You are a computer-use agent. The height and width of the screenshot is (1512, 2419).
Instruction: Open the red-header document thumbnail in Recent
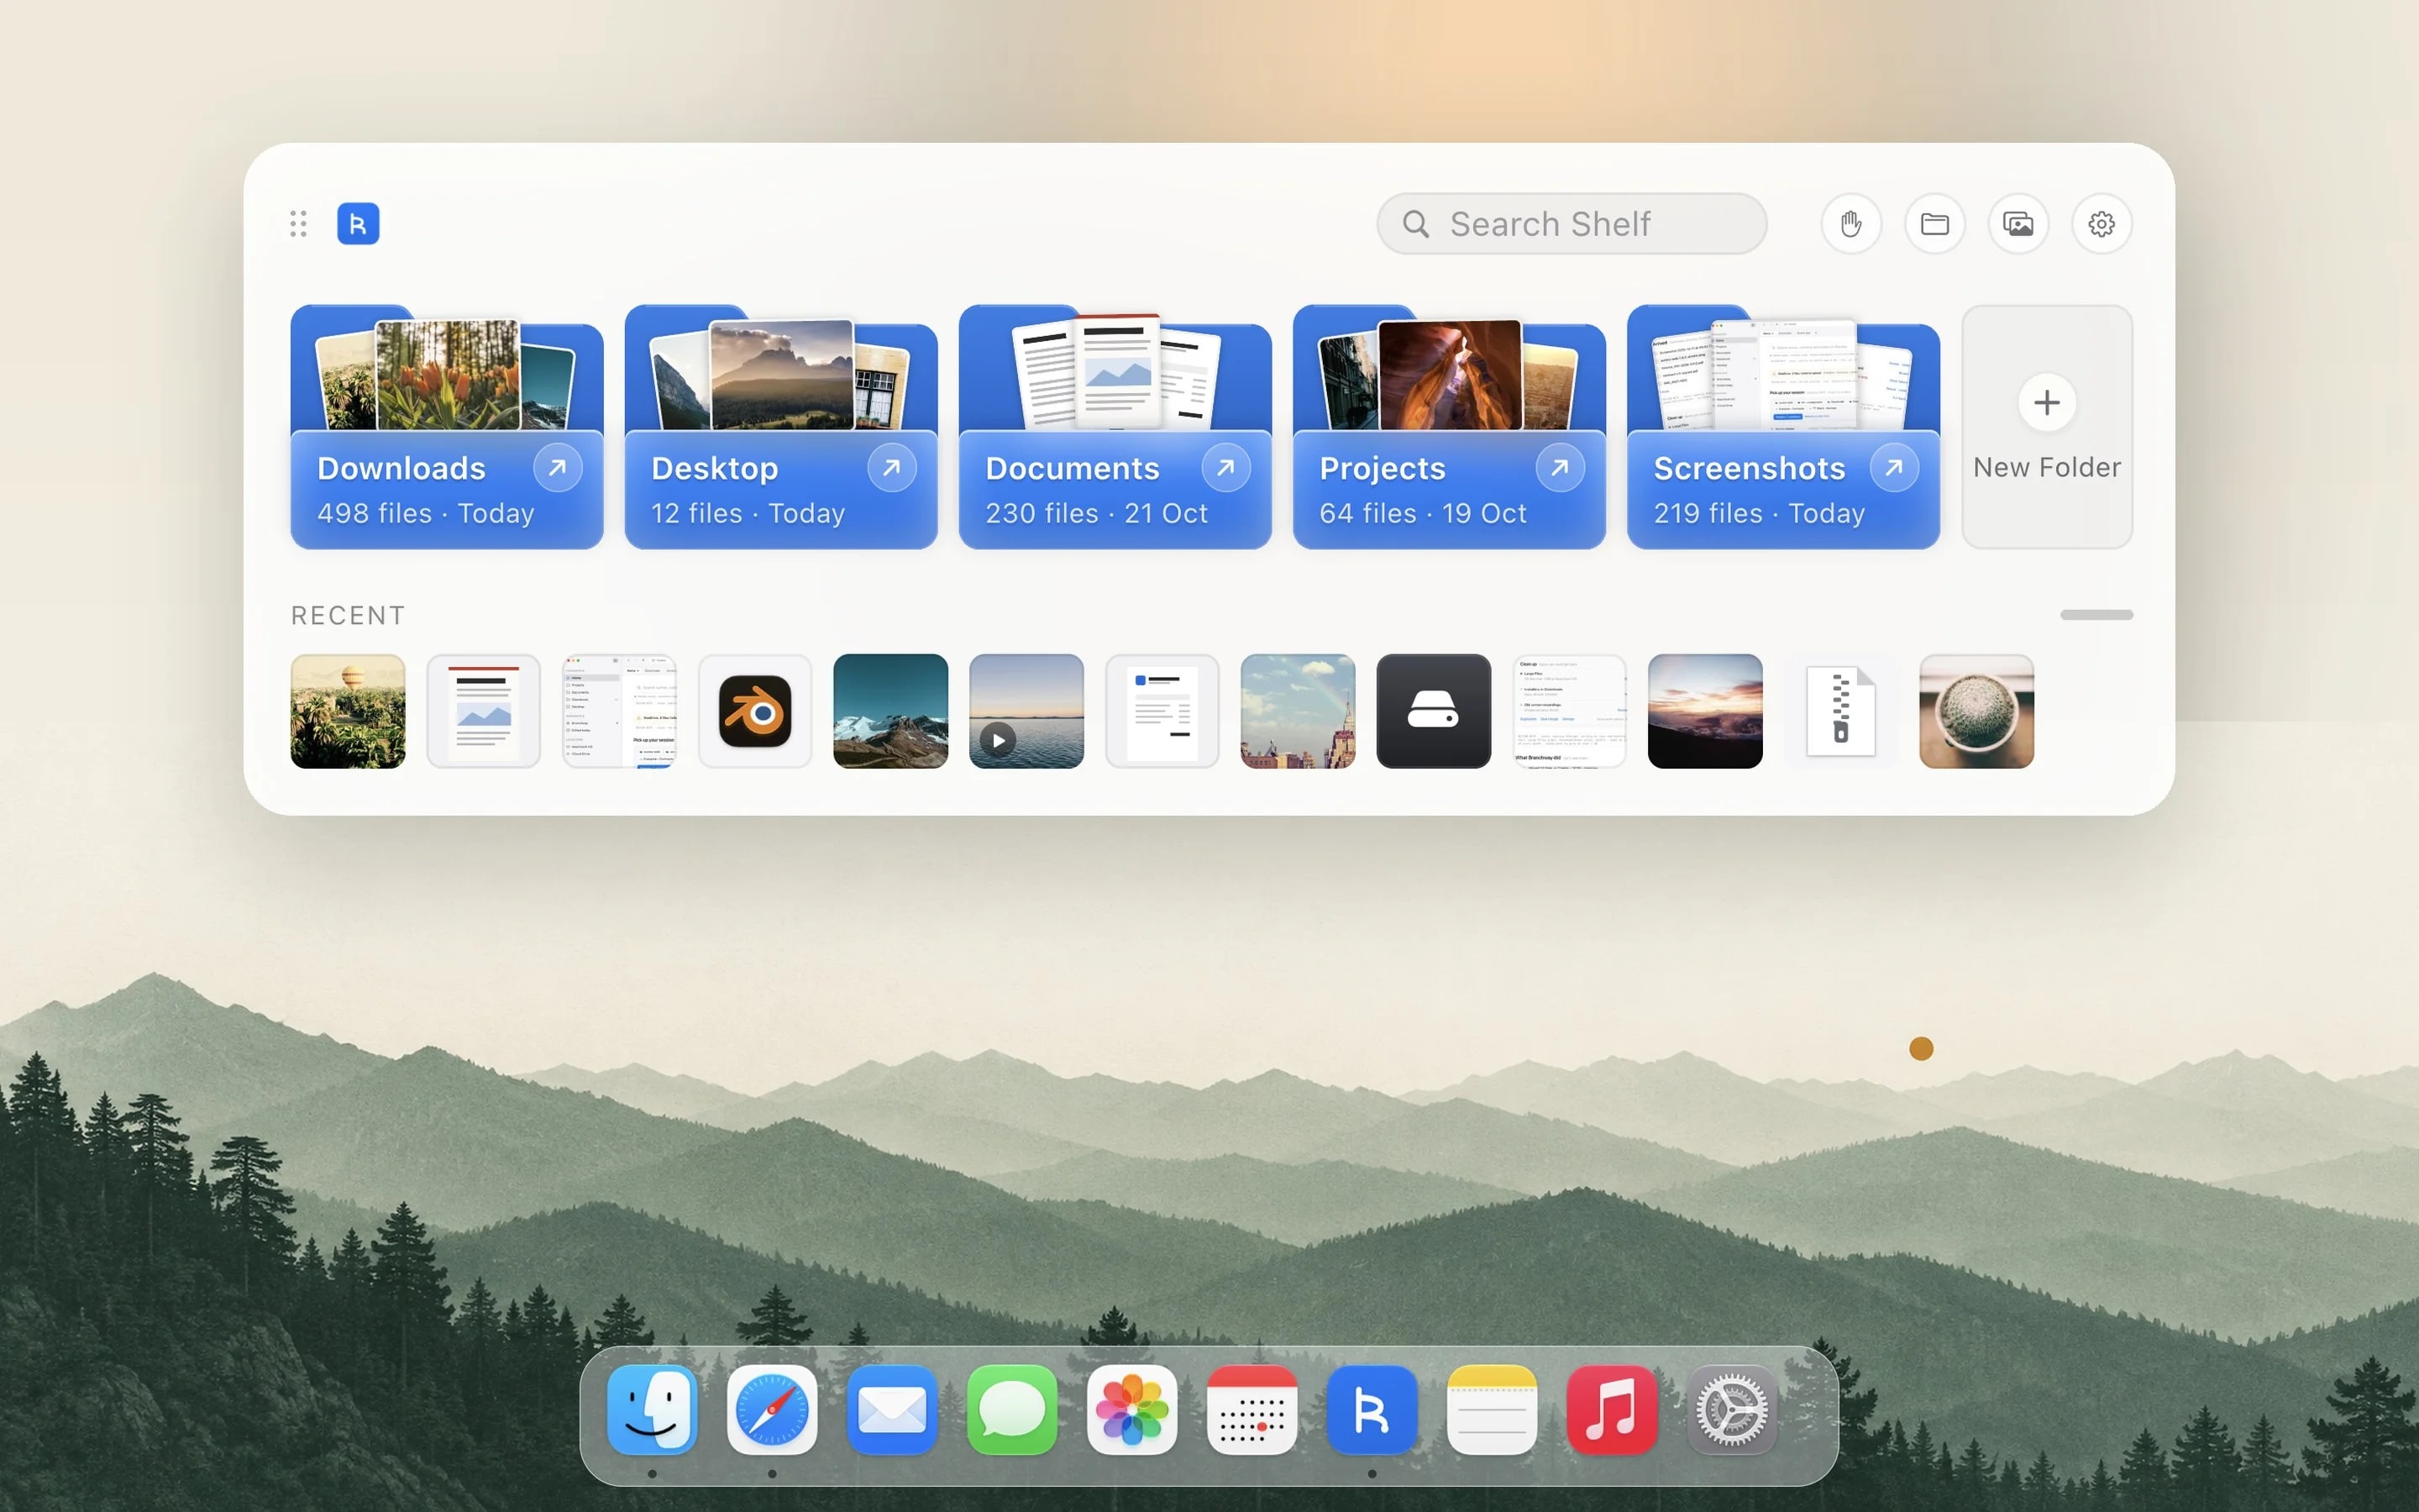pyautogui.click(x=484, y=711)
